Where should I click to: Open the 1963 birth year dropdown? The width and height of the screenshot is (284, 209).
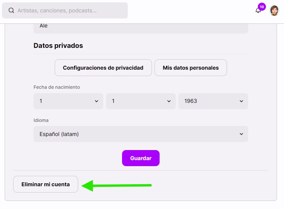(x=213, y=101)
